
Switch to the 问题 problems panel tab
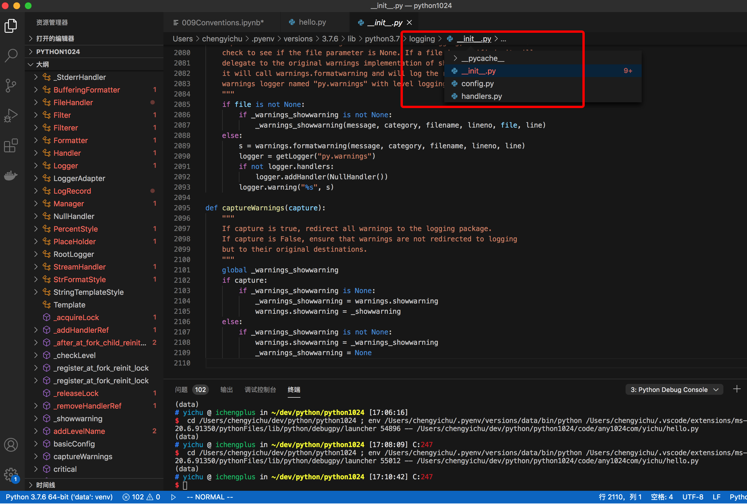point(181,389)
